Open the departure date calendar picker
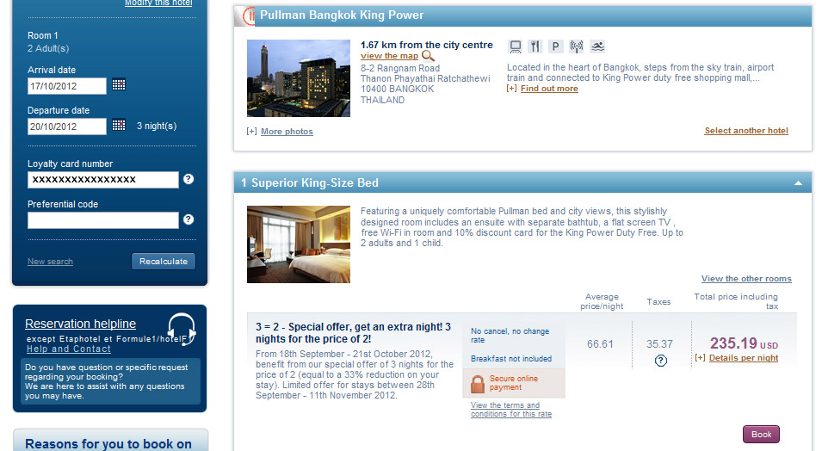This screenshot has width=822, height=451. coord(119,125)
